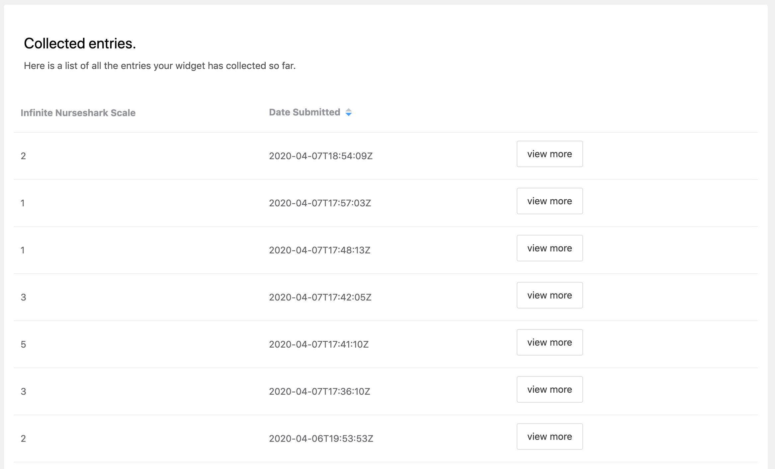
Task: Open view more for the 17:36:10Z entry
Action: 550,389
